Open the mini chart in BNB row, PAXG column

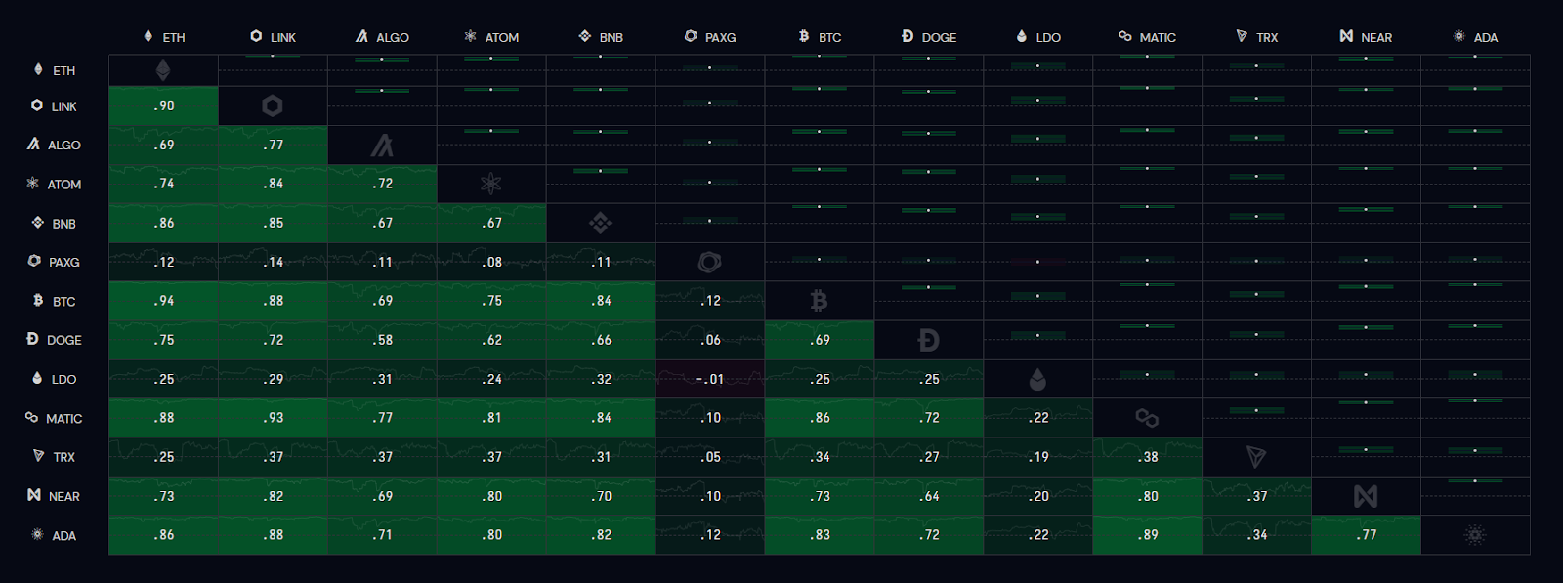(710, 223)
